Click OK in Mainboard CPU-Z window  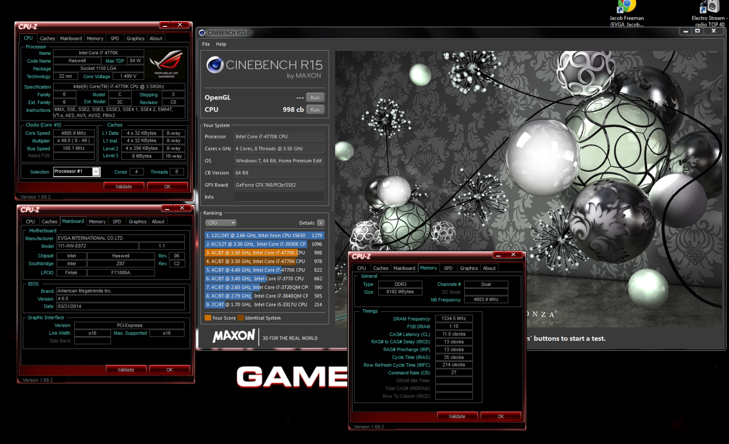[x=170, y=370]
